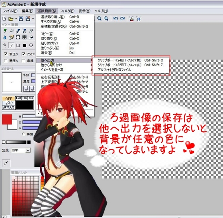Click the Save floppy disk icon
This screenshot has width=223, height=218.
21,19
